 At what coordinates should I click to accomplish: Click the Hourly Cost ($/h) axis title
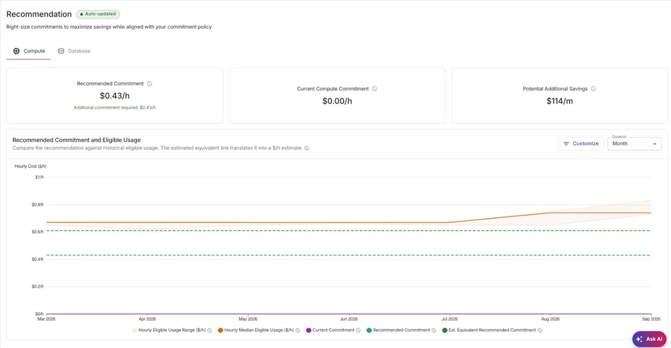(30, 166)
